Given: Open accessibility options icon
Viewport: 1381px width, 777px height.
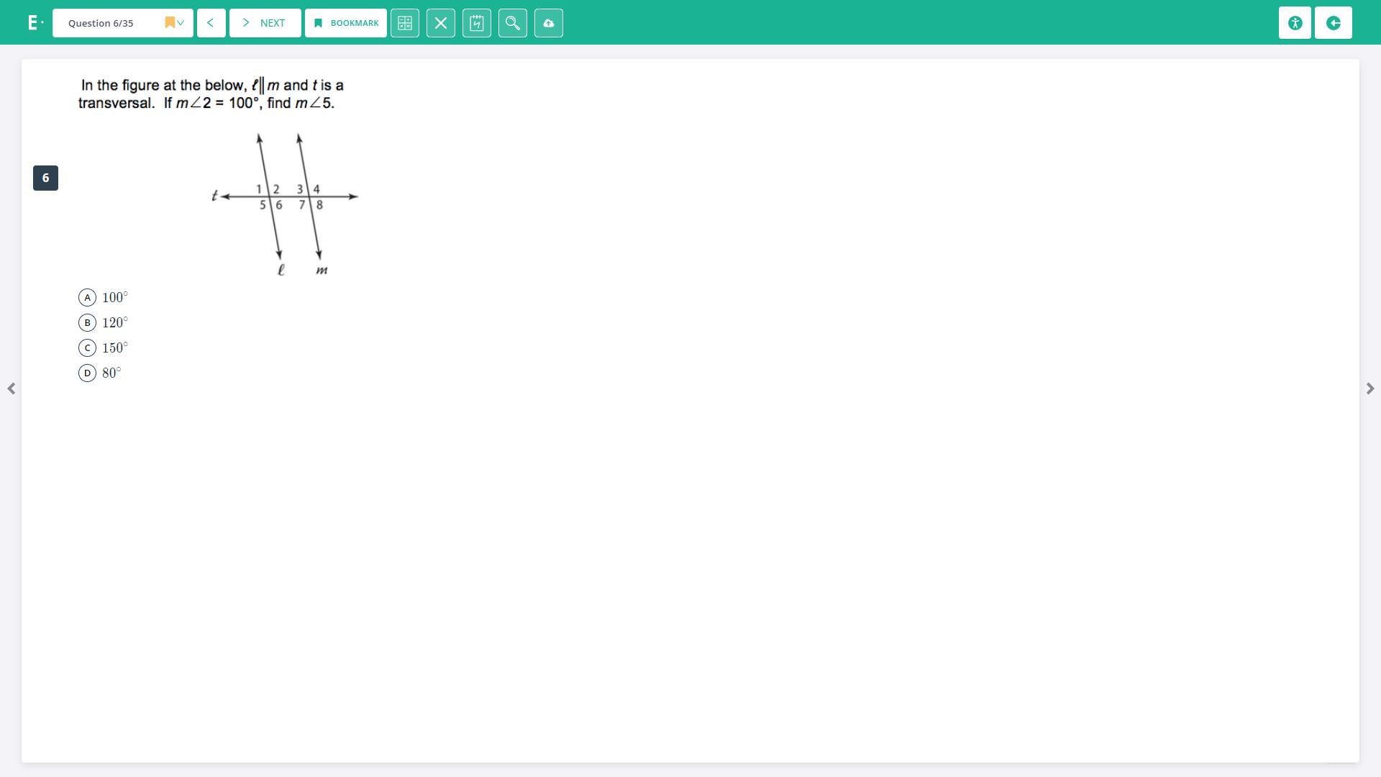Looking at the screenshot, I should point(1295,23).
